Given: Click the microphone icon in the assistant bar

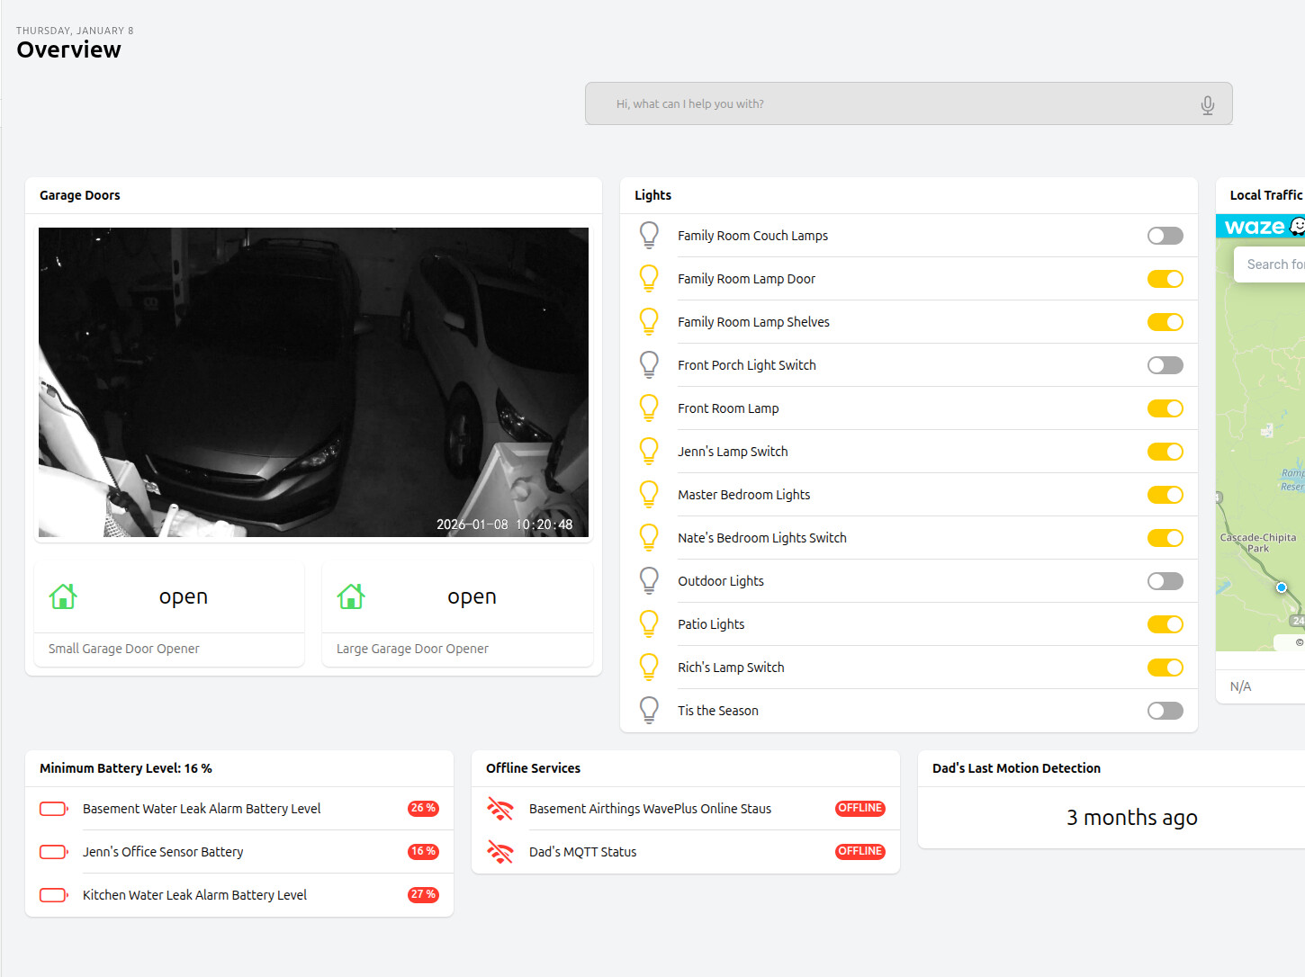Looking at the screenshot, I should tap(1207, 105).
